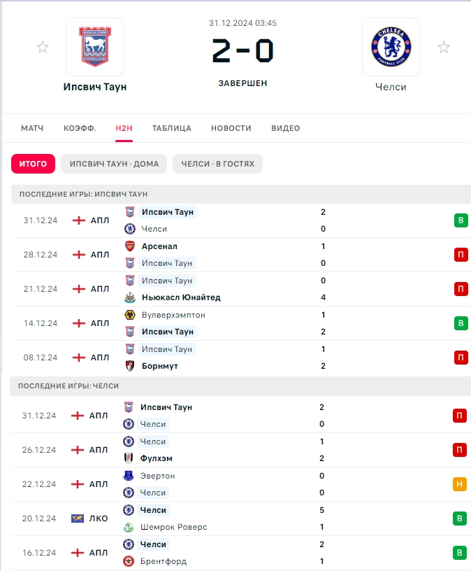Click the Fulham crest in the 26.12.24 match
471x571 pixels.
pyautogui.click(x=129, y=458)
